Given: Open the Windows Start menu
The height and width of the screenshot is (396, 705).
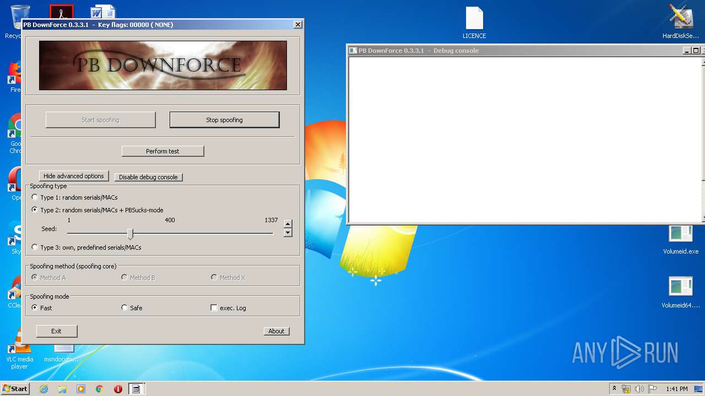Looking at the screenshot, I should tap(15, 389).
